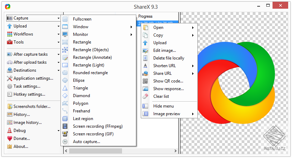
Task: Click the Clear list eraser icon
Action: click(145, 96)
